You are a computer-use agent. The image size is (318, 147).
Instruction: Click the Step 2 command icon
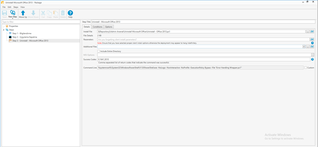[x=10, y=37]
